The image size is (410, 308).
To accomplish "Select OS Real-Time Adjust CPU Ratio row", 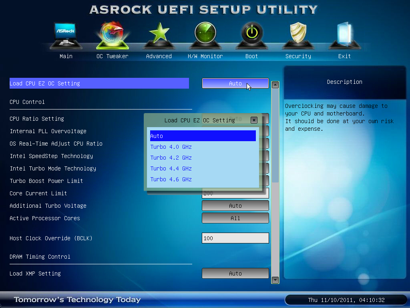I will point(56,144).
